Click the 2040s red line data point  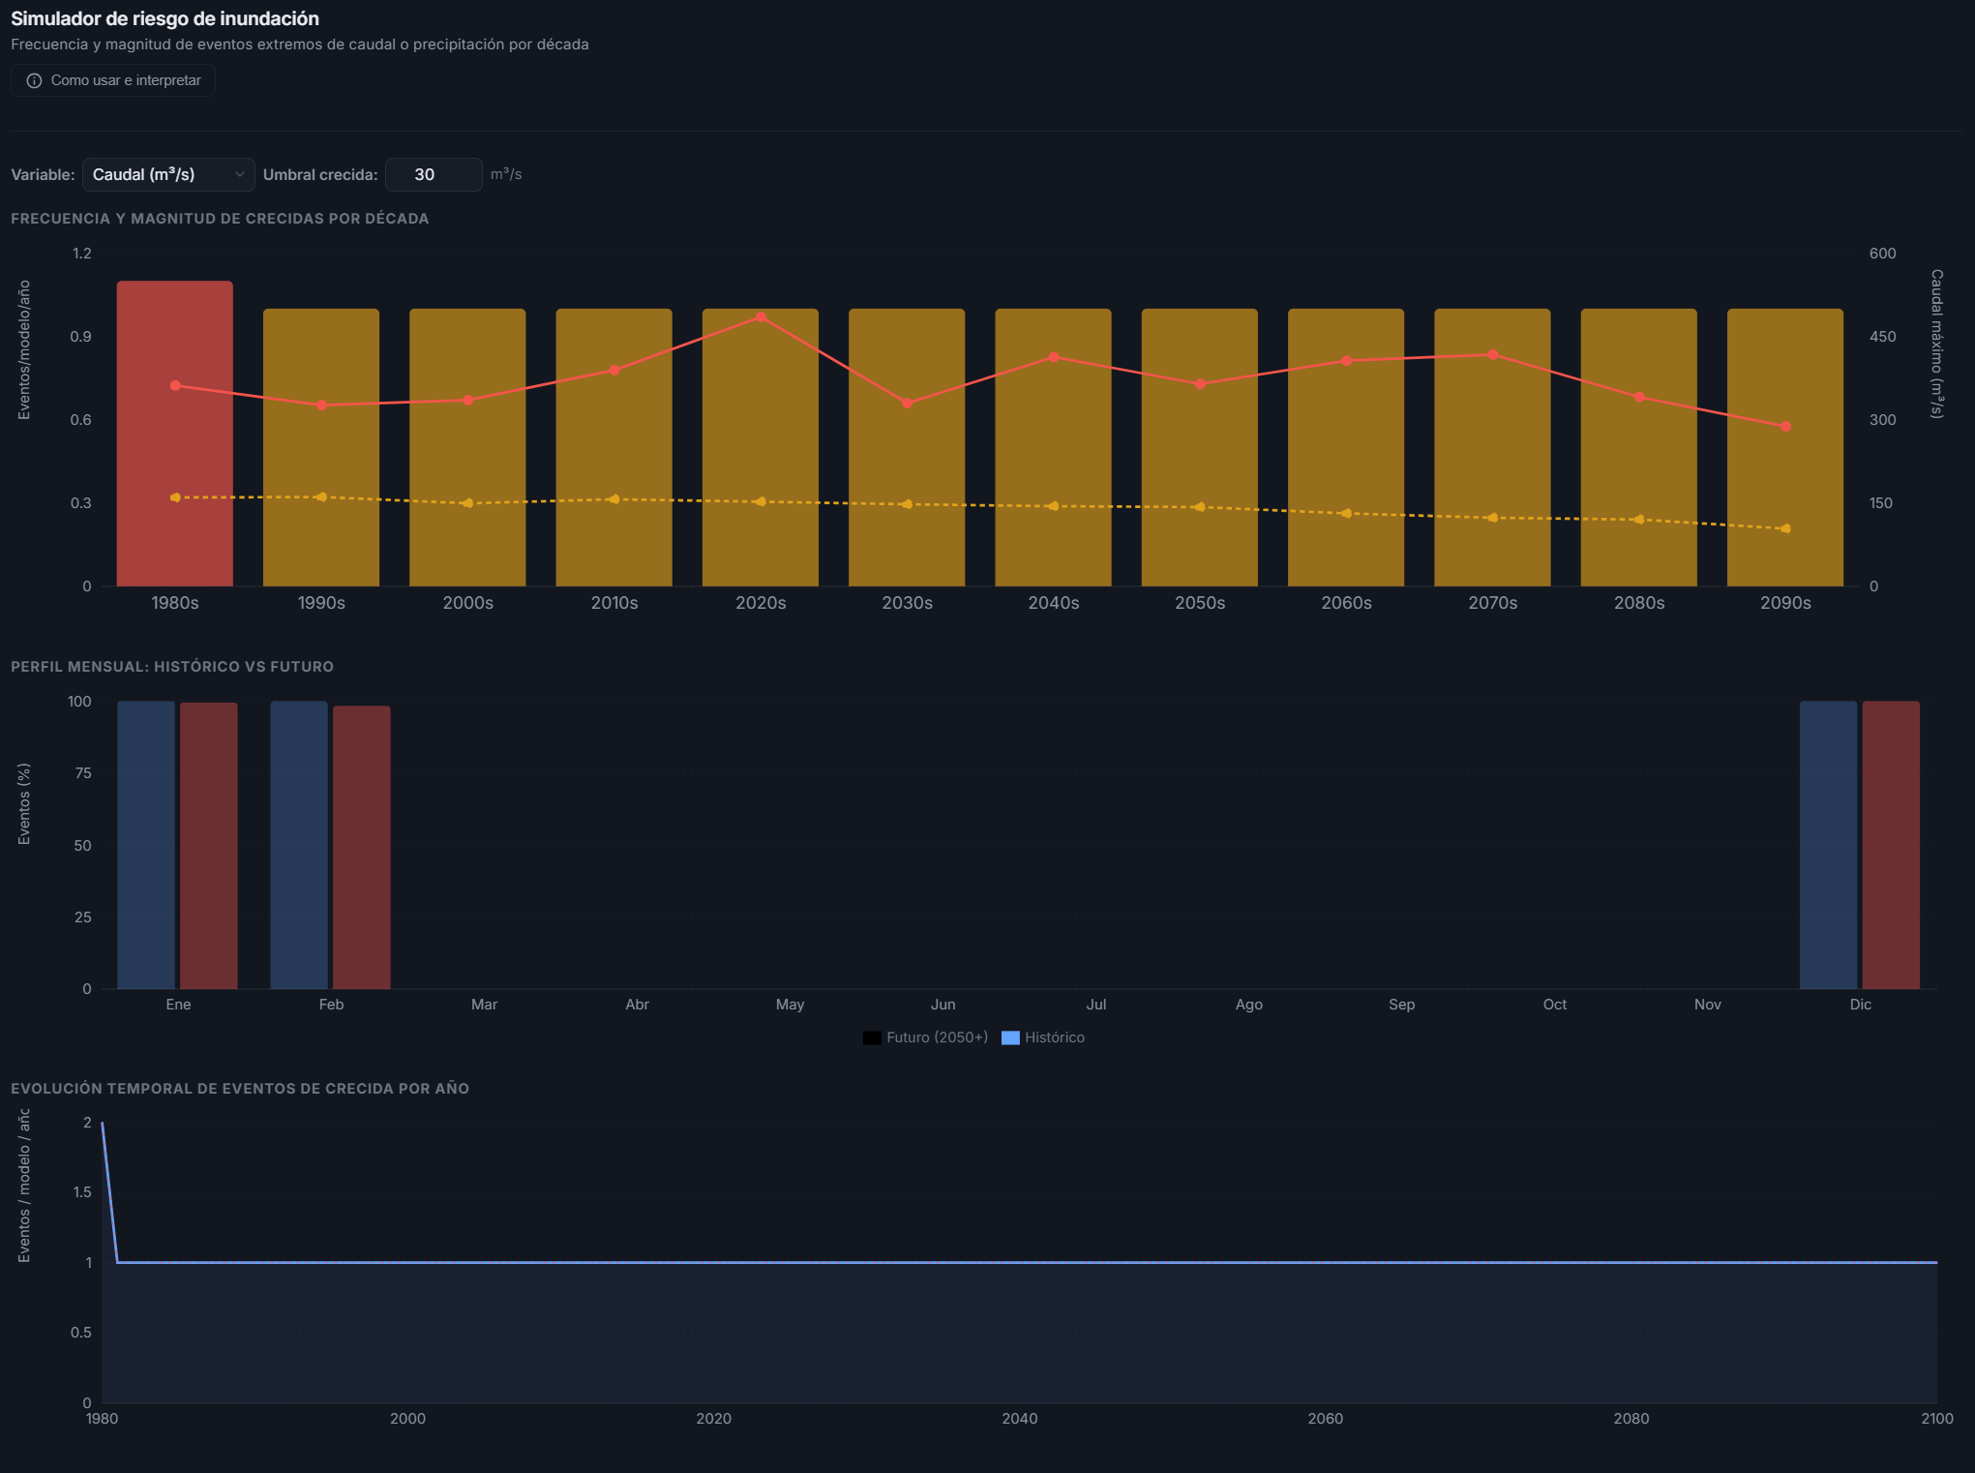click(1054, 357)
